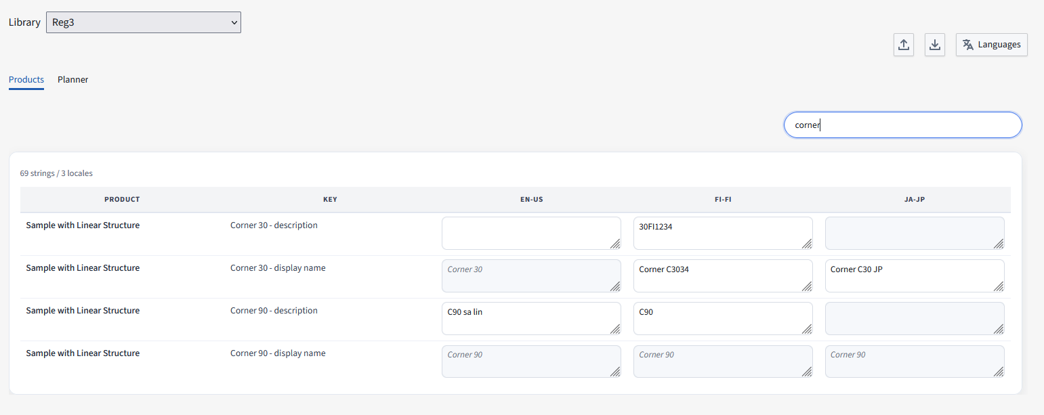Click the placeholder Corner 30 text in EN-US column
This screenshot has width=1044, height=415.
[x=465, y=269]
